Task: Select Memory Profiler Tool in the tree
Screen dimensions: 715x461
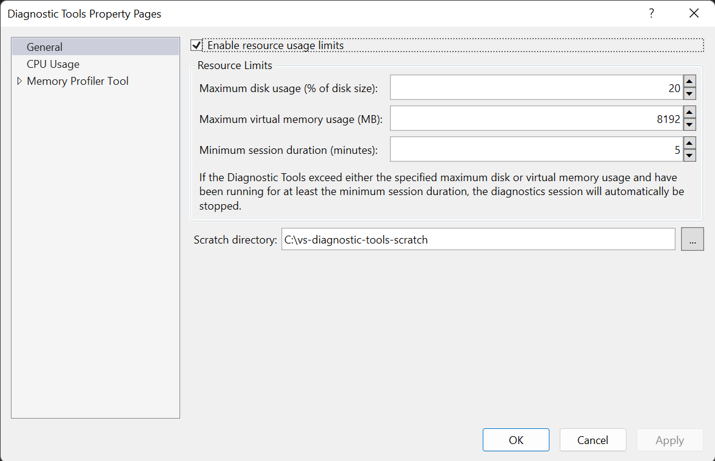Action: tap(78, 81)
